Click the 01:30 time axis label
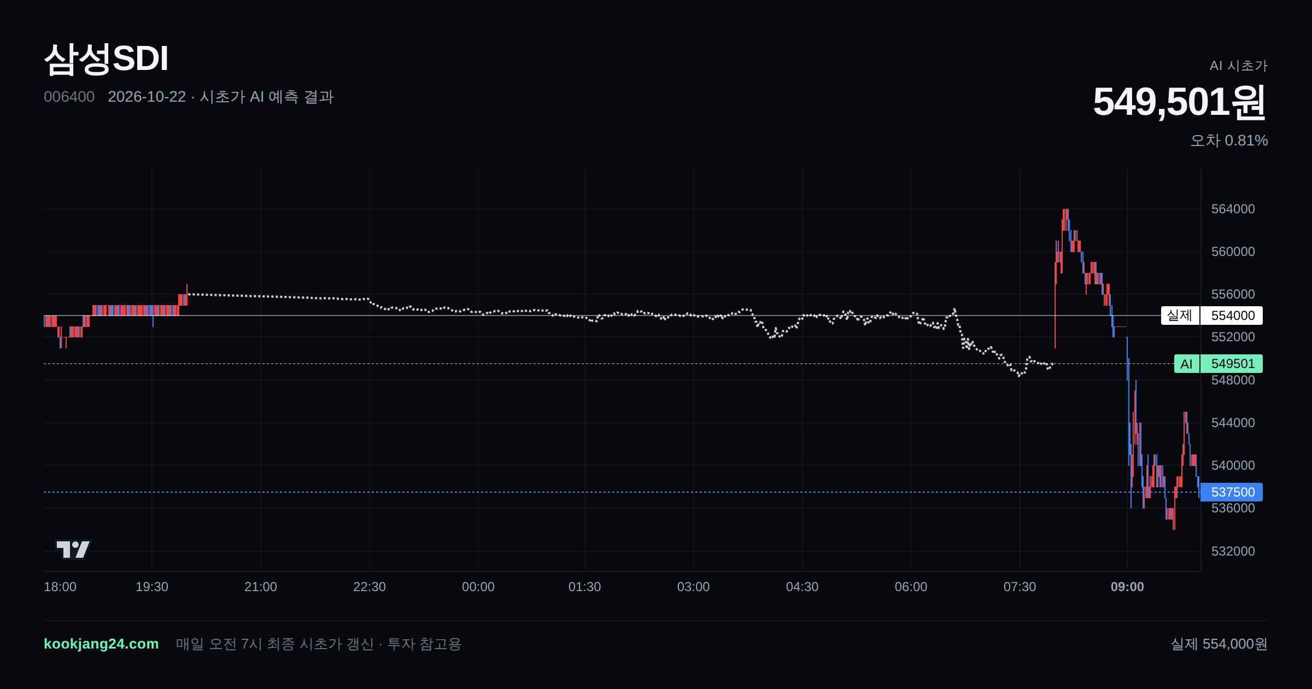 585,587
